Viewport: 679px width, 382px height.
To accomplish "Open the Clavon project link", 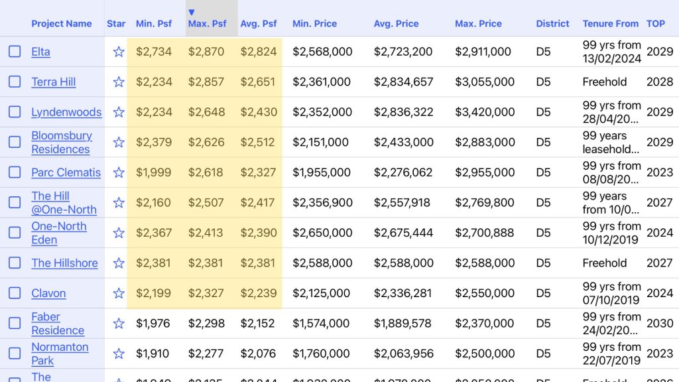I will [x=48, y=293].
